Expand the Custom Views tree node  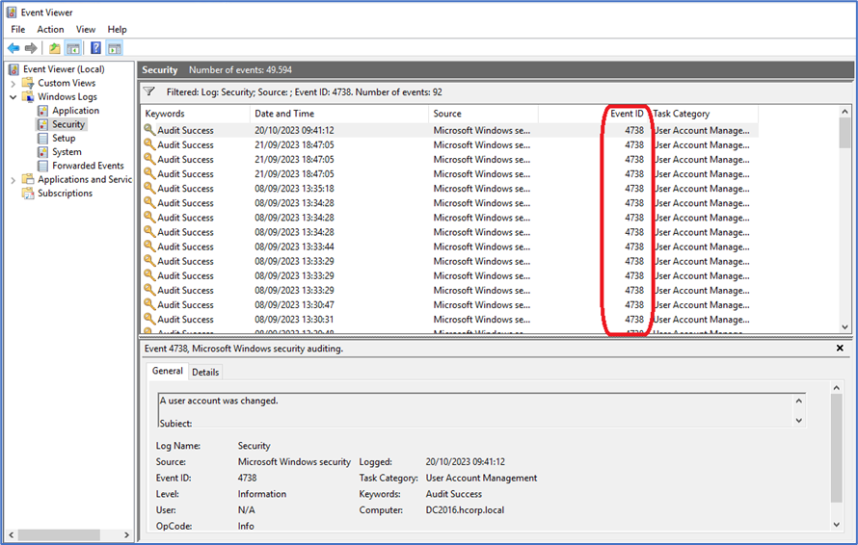pos(13,84)
